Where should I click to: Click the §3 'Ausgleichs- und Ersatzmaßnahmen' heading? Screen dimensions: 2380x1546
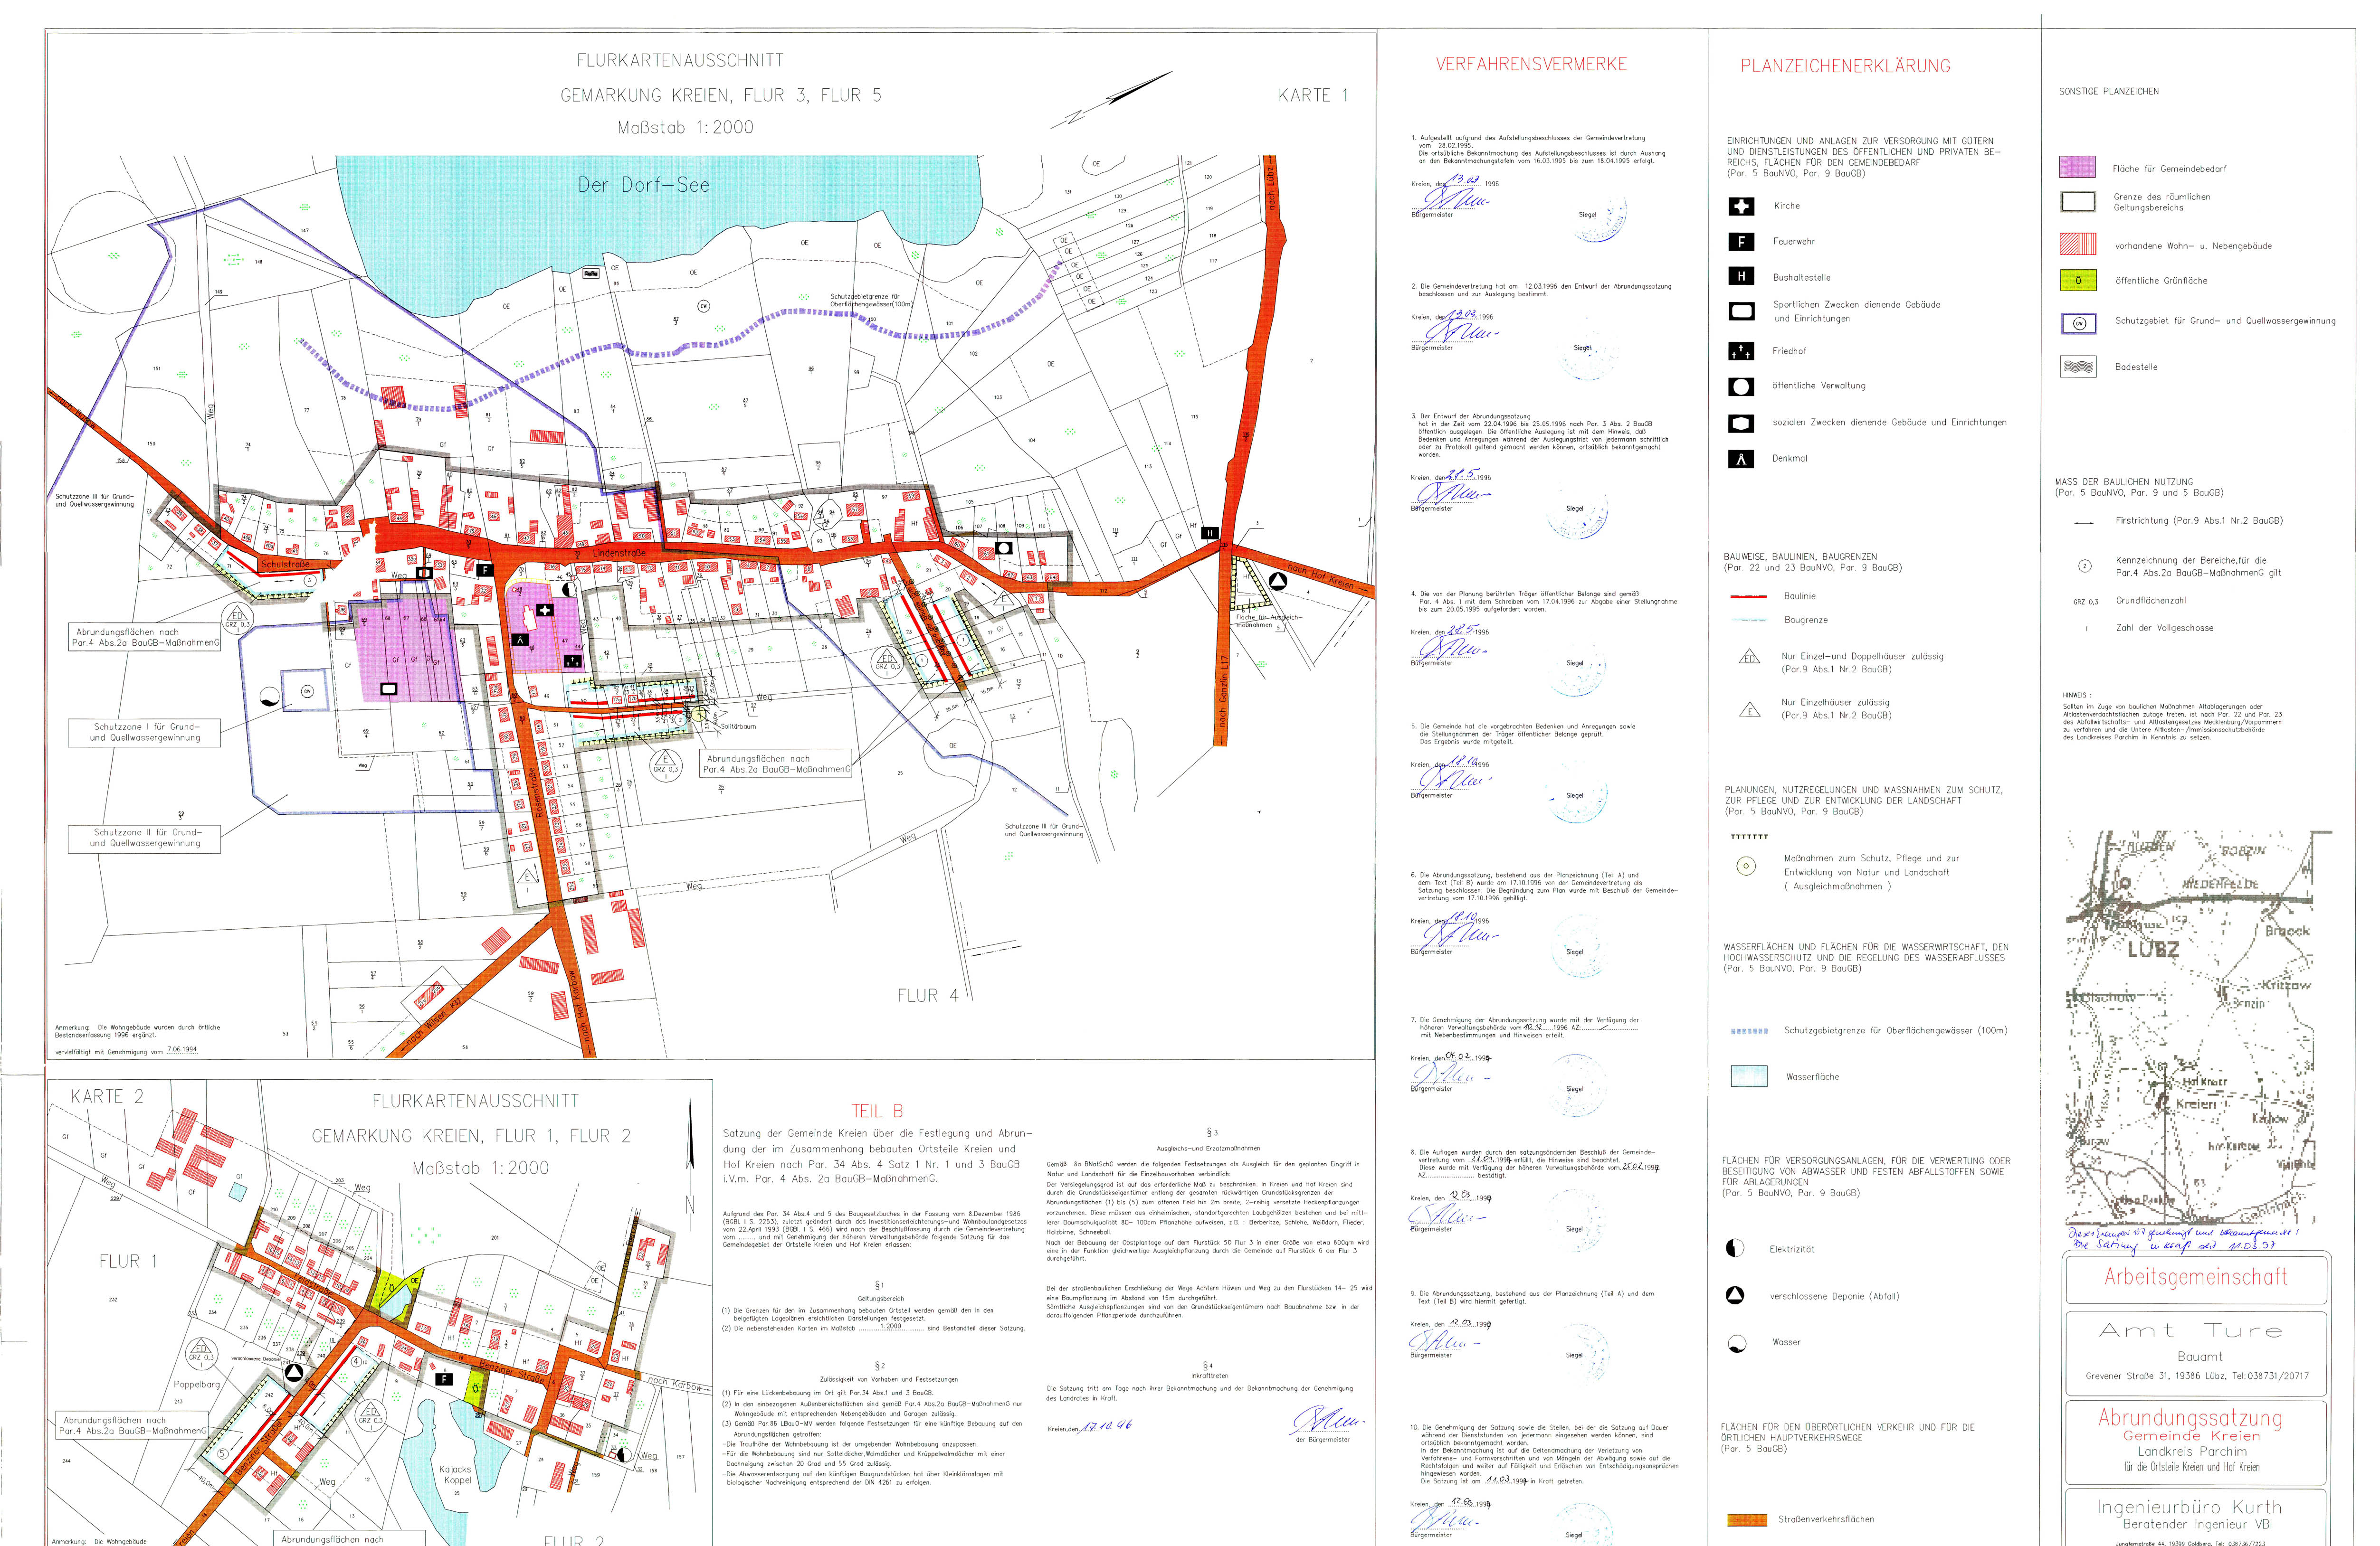pyautogui.click(x=1209, y=1148)
